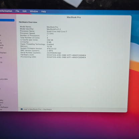Select Thunderbolt/USB4 in the sidebar

tap(4, 79)
